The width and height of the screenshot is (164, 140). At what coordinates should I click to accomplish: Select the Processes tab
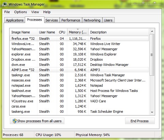click(x=34, y=20)
